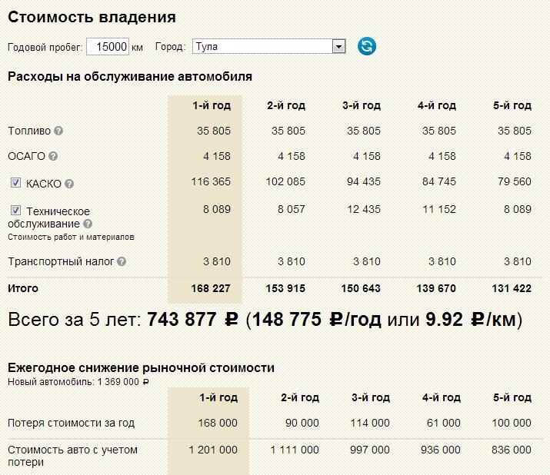Click the depreciation value 100 000
Screen dimensions: 550x475
(x=512, y=423)
